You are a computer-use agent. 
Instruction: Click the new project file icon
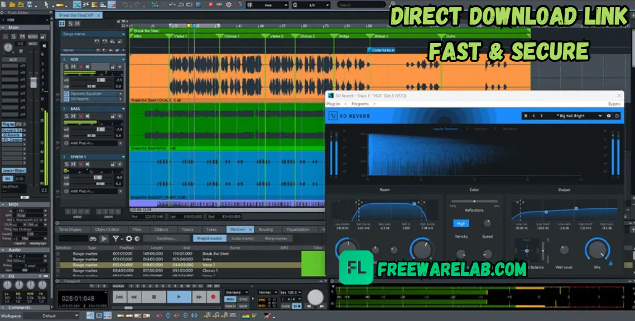(4, 5)
